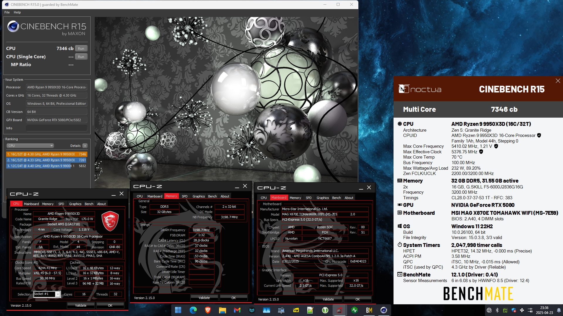This screenshot has width=563, height=316.
Task: Open About tab in right CPU-Z window
Action: (349, 198)
